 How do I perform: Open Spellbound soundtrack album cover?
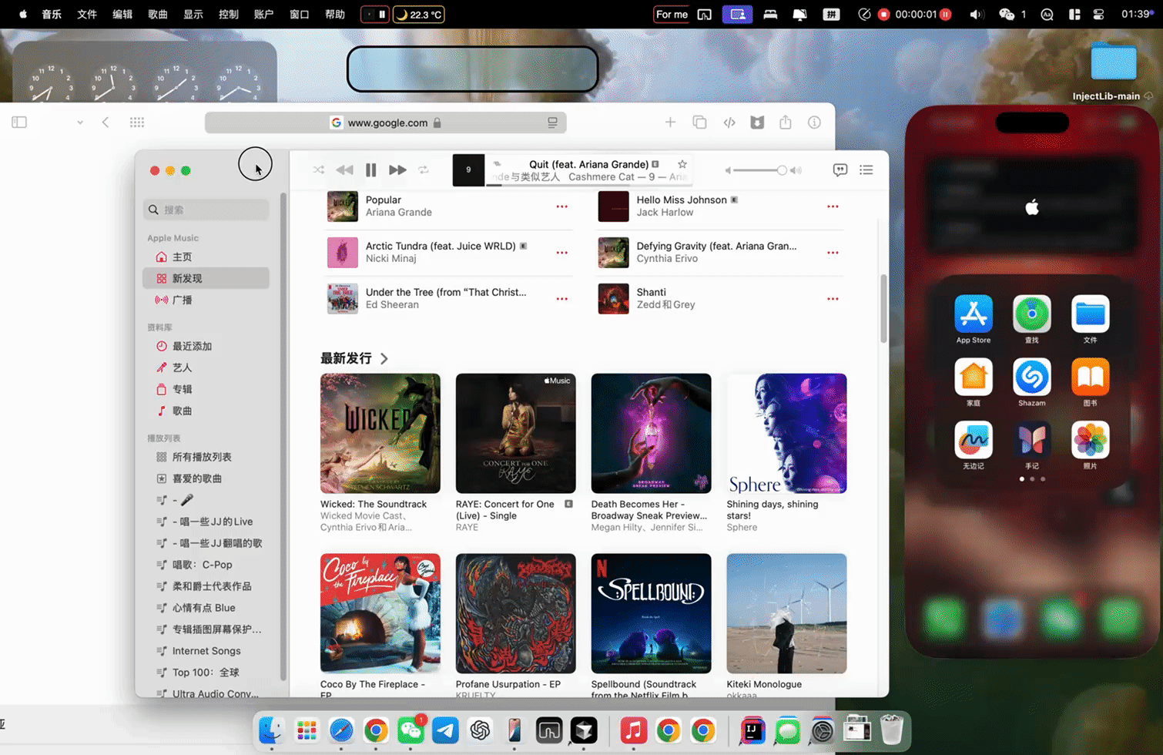point(652,613)
